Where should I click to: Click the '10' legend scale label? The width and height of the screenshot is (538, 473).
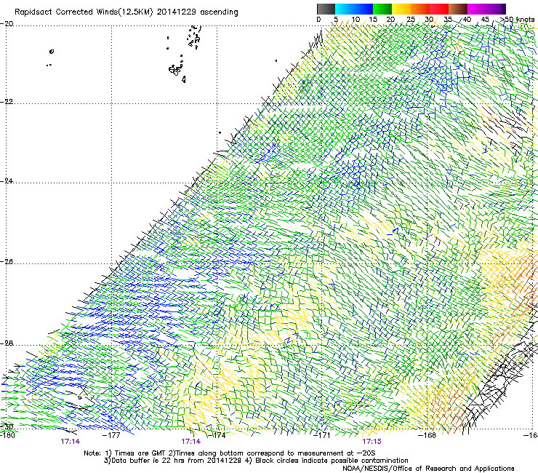[x=356, y=20]
